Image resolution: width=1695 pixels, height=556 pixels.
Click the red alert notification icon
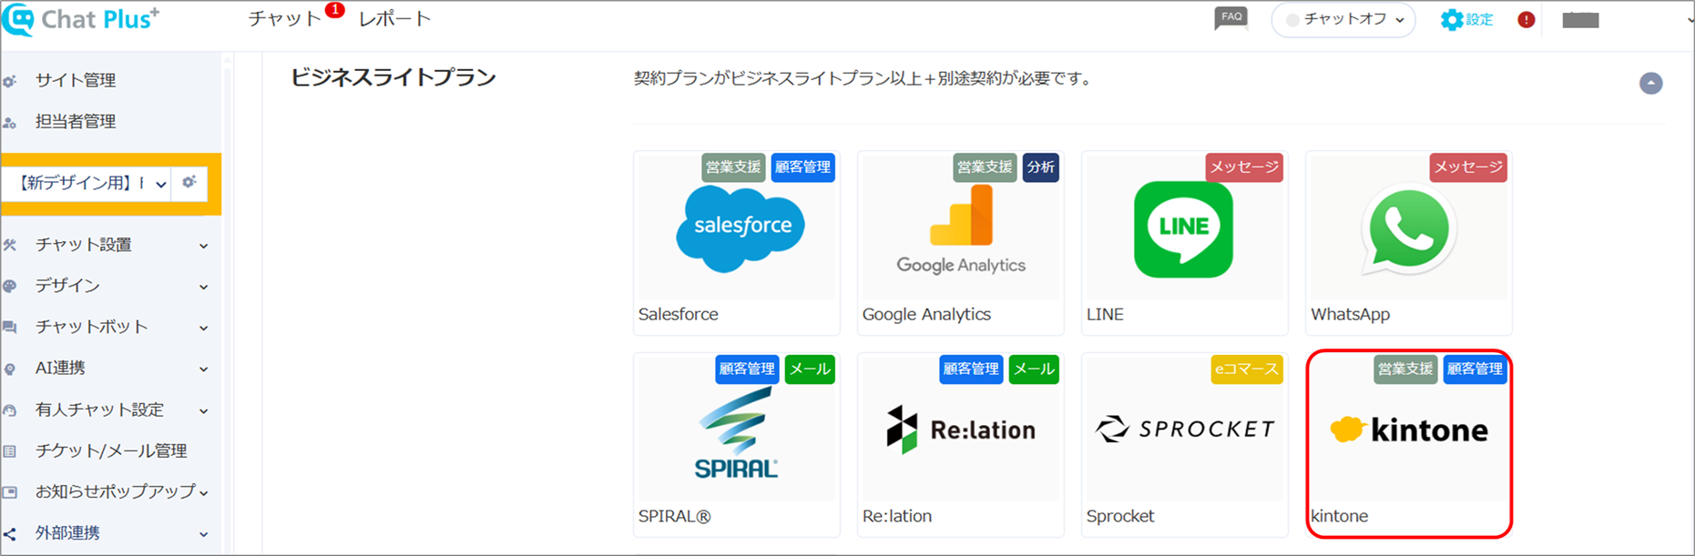(1527, 20)
